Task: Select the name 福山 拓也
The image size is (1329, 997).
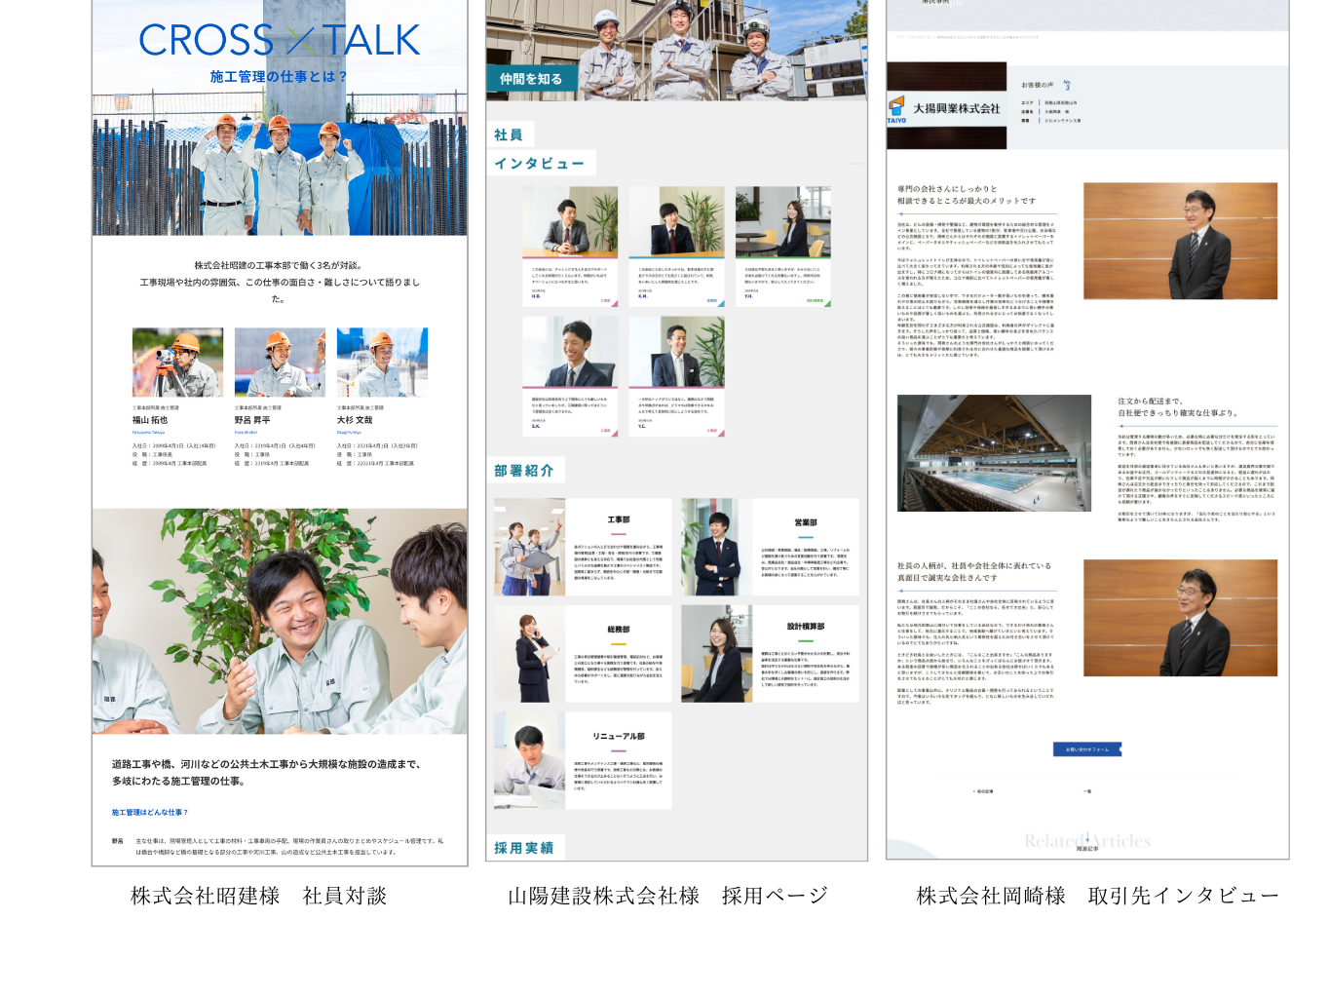Action: point(150,420)
